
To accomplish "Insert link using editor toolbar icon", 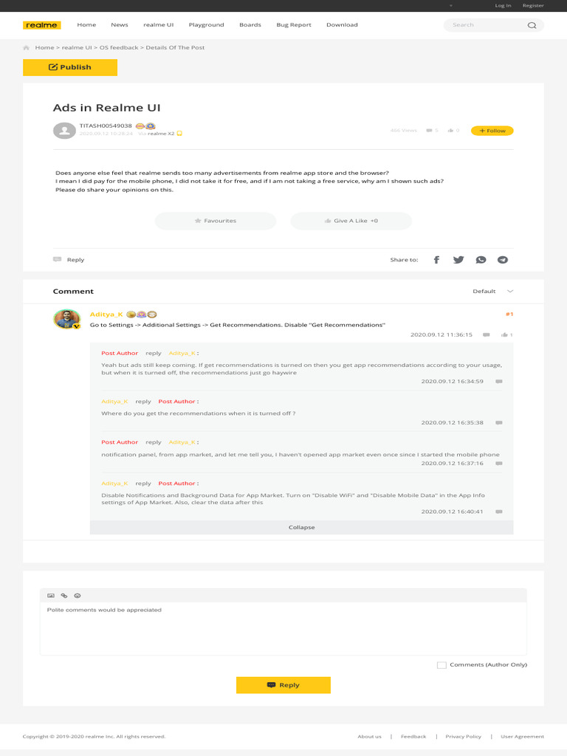I will (x=64, y=595).
